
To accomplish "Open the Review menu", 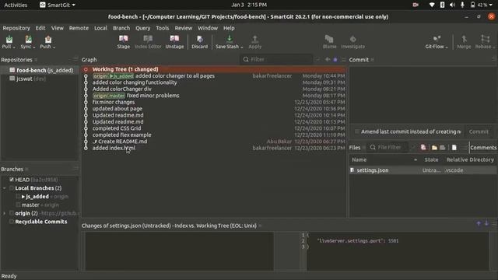I will 184,28.
